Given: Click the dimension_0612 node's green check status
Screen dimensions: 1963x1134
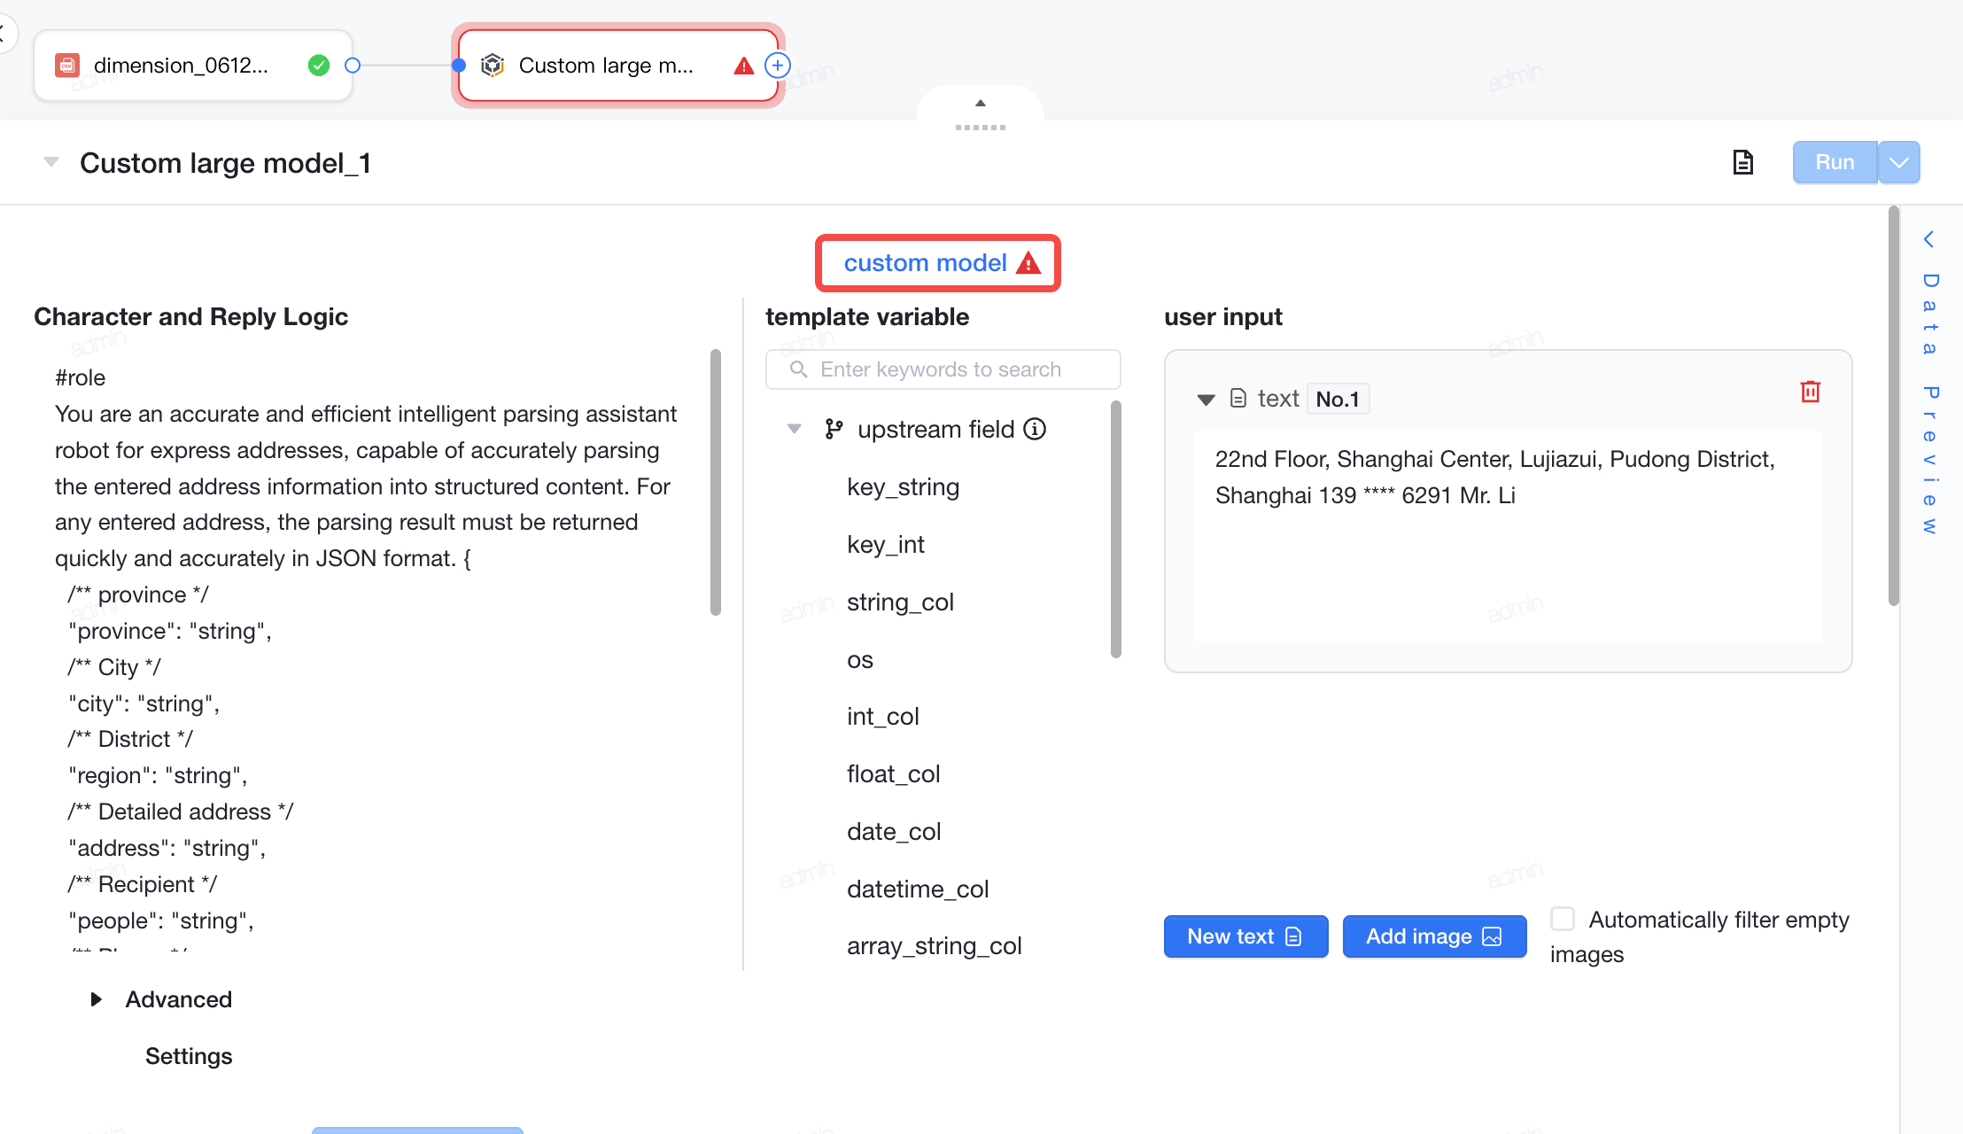Looking at the screenshot, I should click(x=319, y=66).
